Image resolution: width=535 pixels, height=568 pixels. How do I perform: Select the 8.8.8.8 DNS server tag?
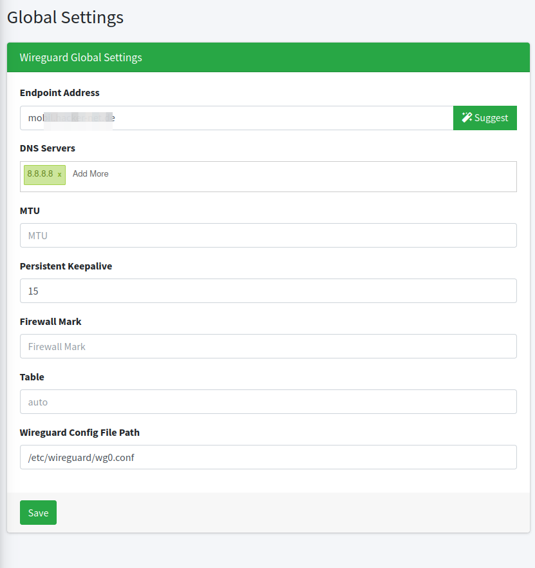pos(40,174)
